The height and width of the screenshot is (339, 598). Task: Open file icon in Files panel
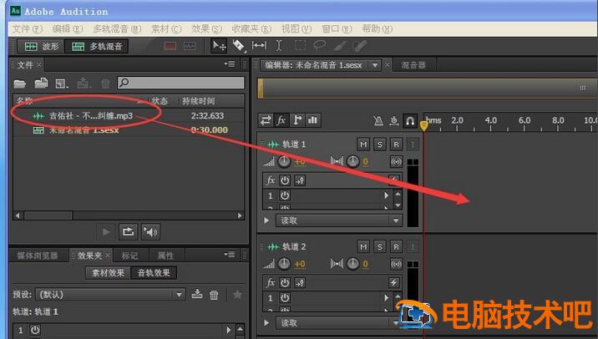(x=20, y=83)
